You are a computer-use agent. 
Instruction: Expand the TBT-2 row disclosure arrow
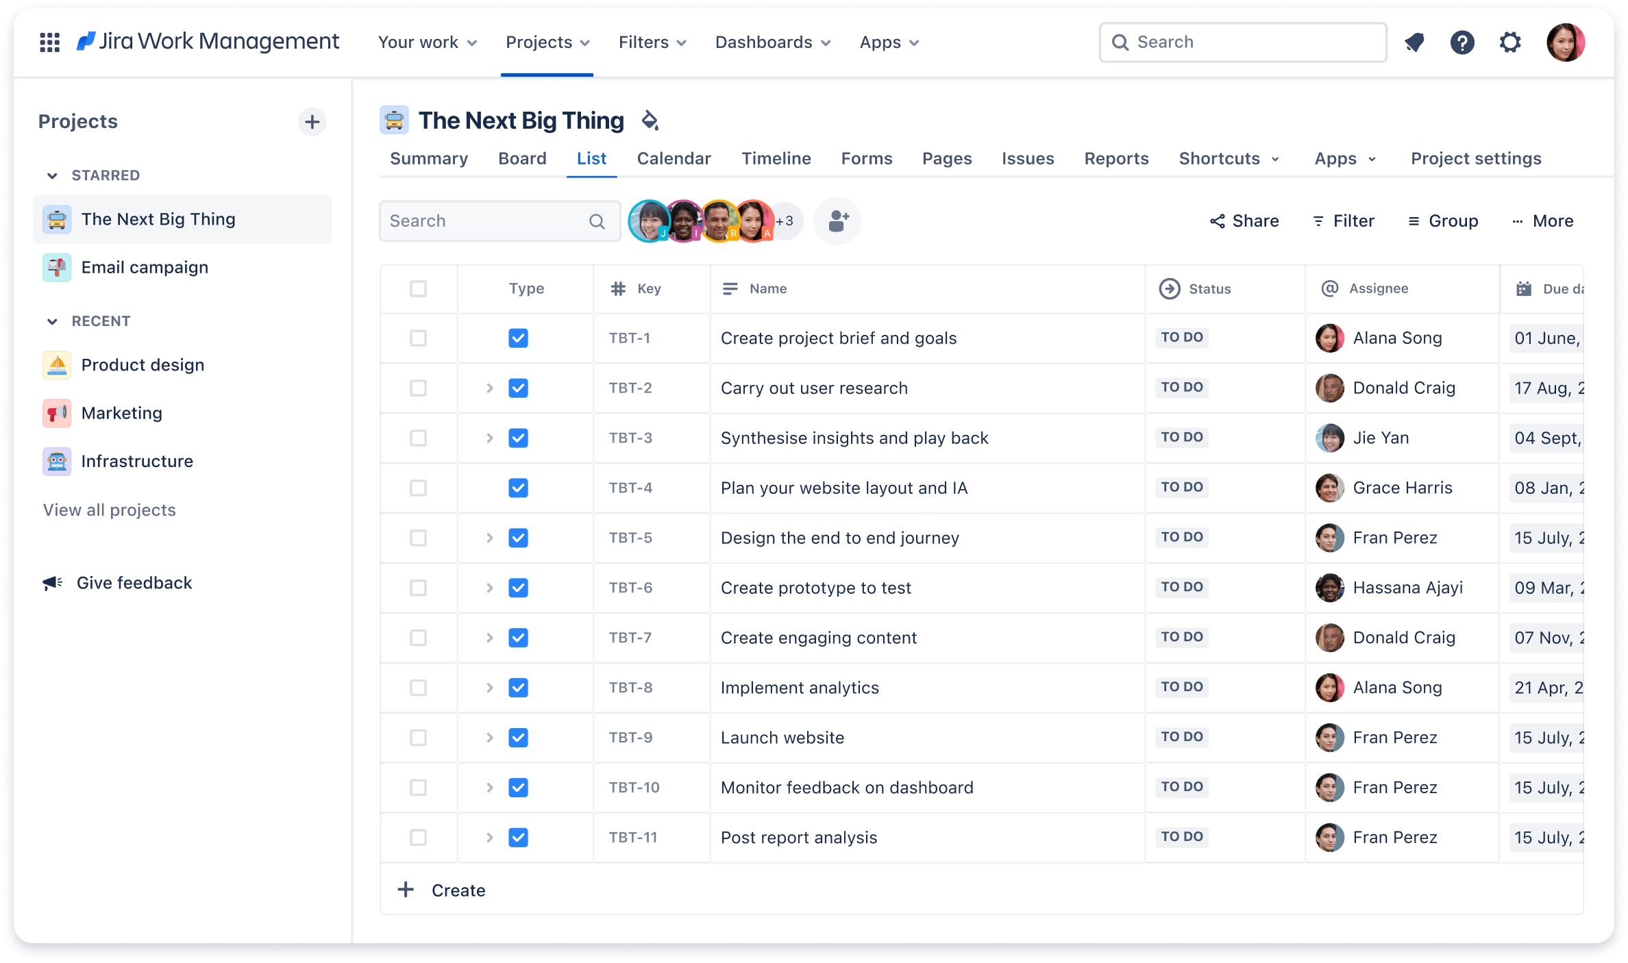point(489,388)
